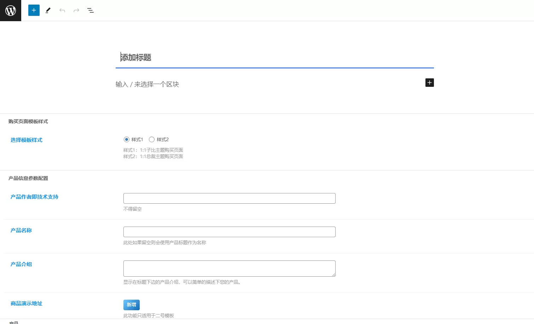
Task: Click the black add block button
Action: coord(429,83)
